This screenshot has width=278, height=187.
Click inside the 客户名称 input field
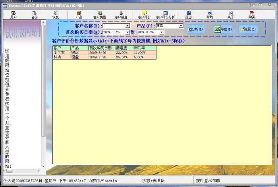click(x=114, y=26)
